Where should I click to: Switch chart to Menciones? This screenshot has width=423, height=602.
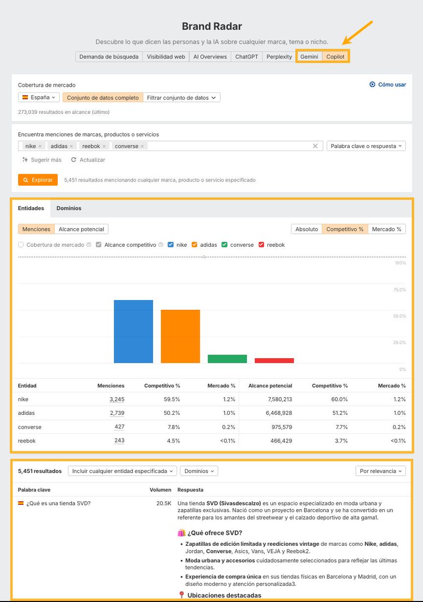click(x=36, y=229)
